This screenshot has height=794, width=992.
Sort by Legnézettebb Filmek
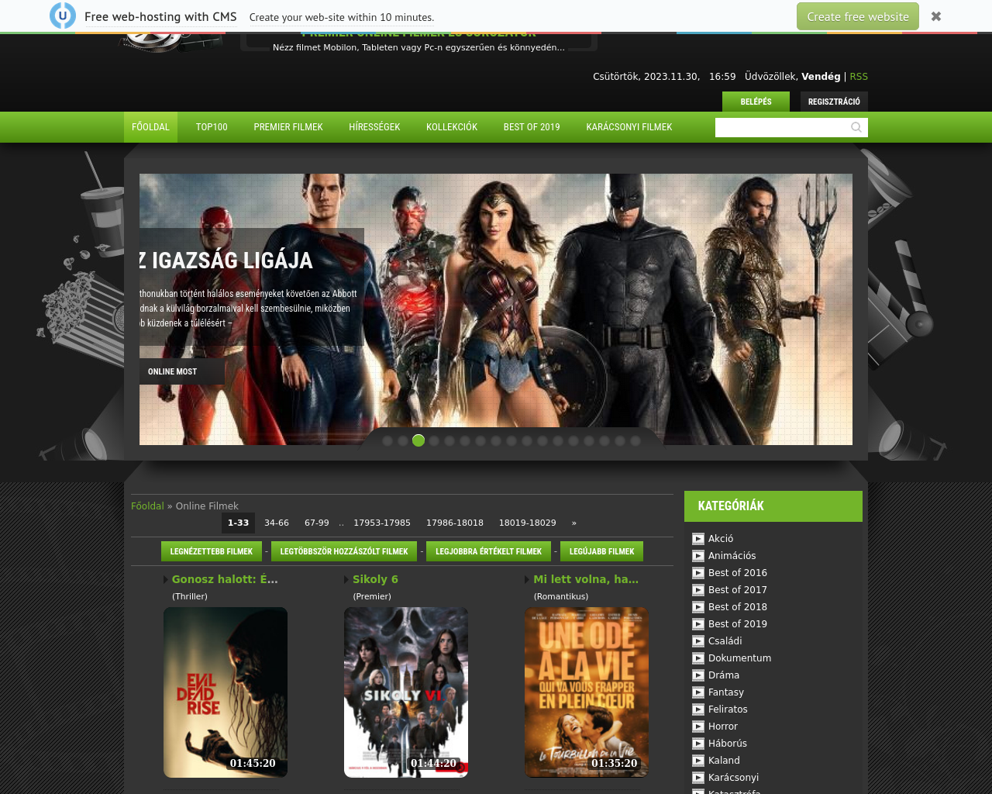[x=212, y=551]
